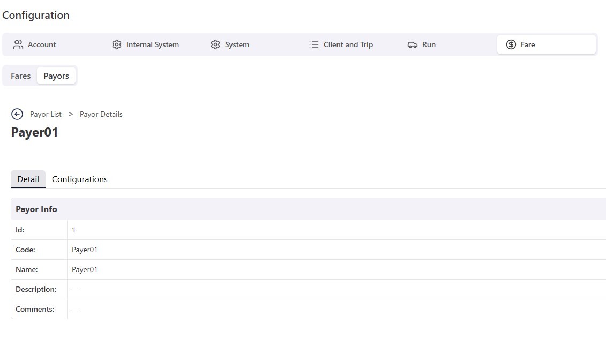Click the Payor Details breadcrumb

[x=101, y=114]
